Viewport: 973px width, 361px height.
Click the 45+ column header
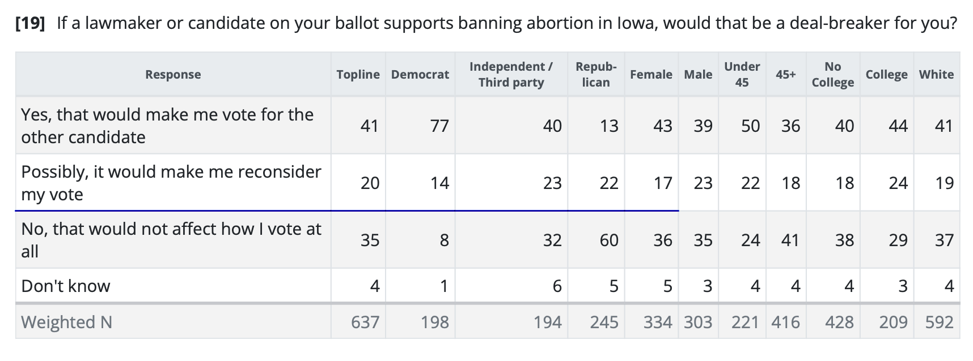click(x=785, y=75)
